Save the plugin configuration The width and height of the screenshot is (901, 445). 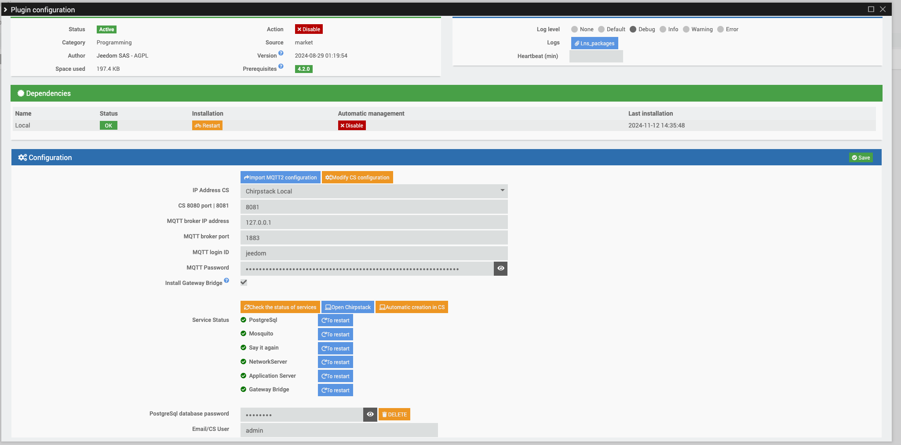click(861, 158)
